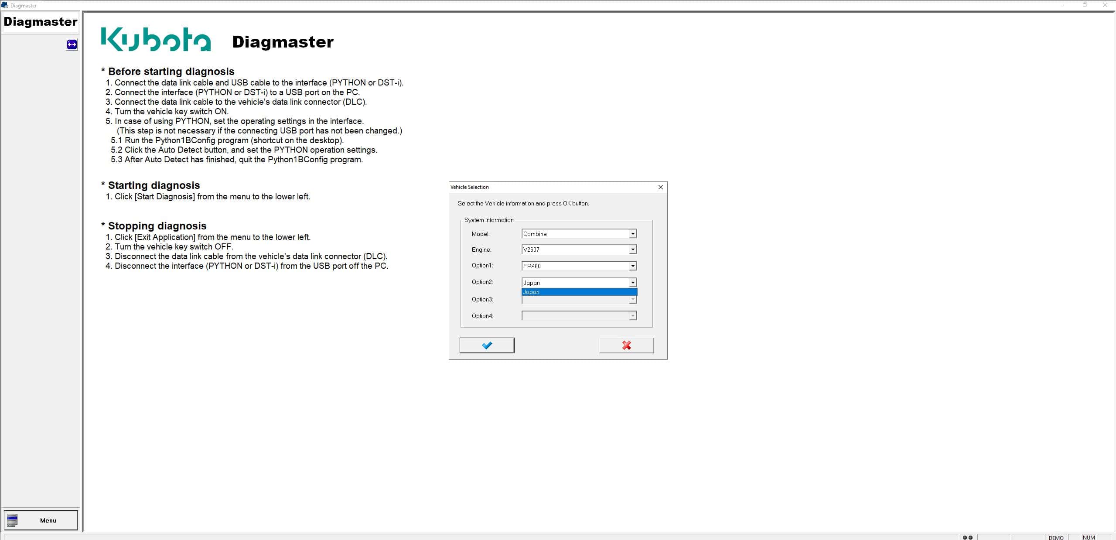Minimize the Diagmaster window
The width and height of the screenshot is (1116, 540).
pyautogui.click(x=1065, y=5)
